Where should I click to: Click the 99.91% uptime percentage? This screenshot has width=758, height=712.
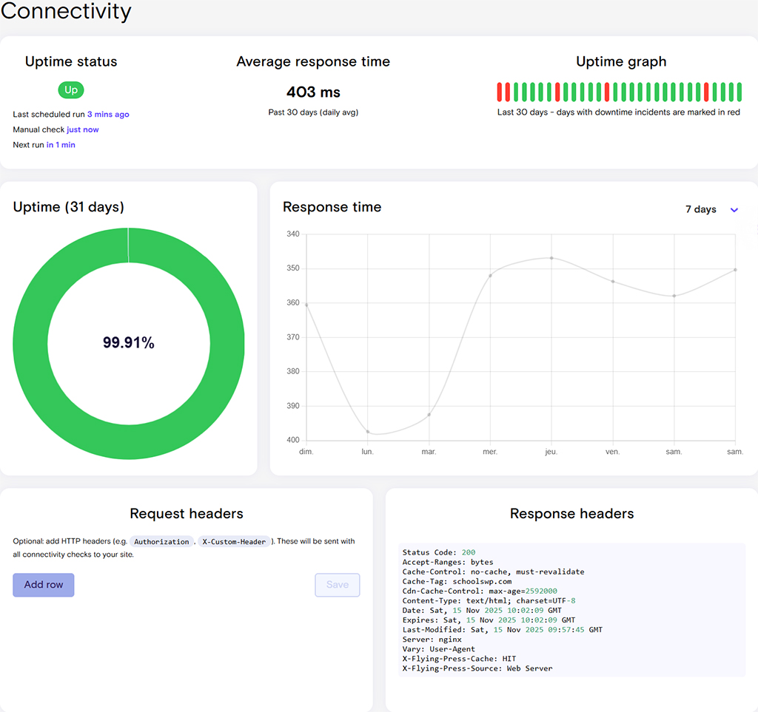129,342
